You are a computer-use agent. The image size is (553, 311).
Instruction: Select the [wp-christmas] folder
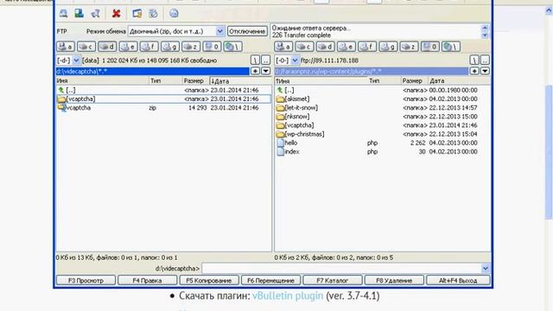[382, 135]
